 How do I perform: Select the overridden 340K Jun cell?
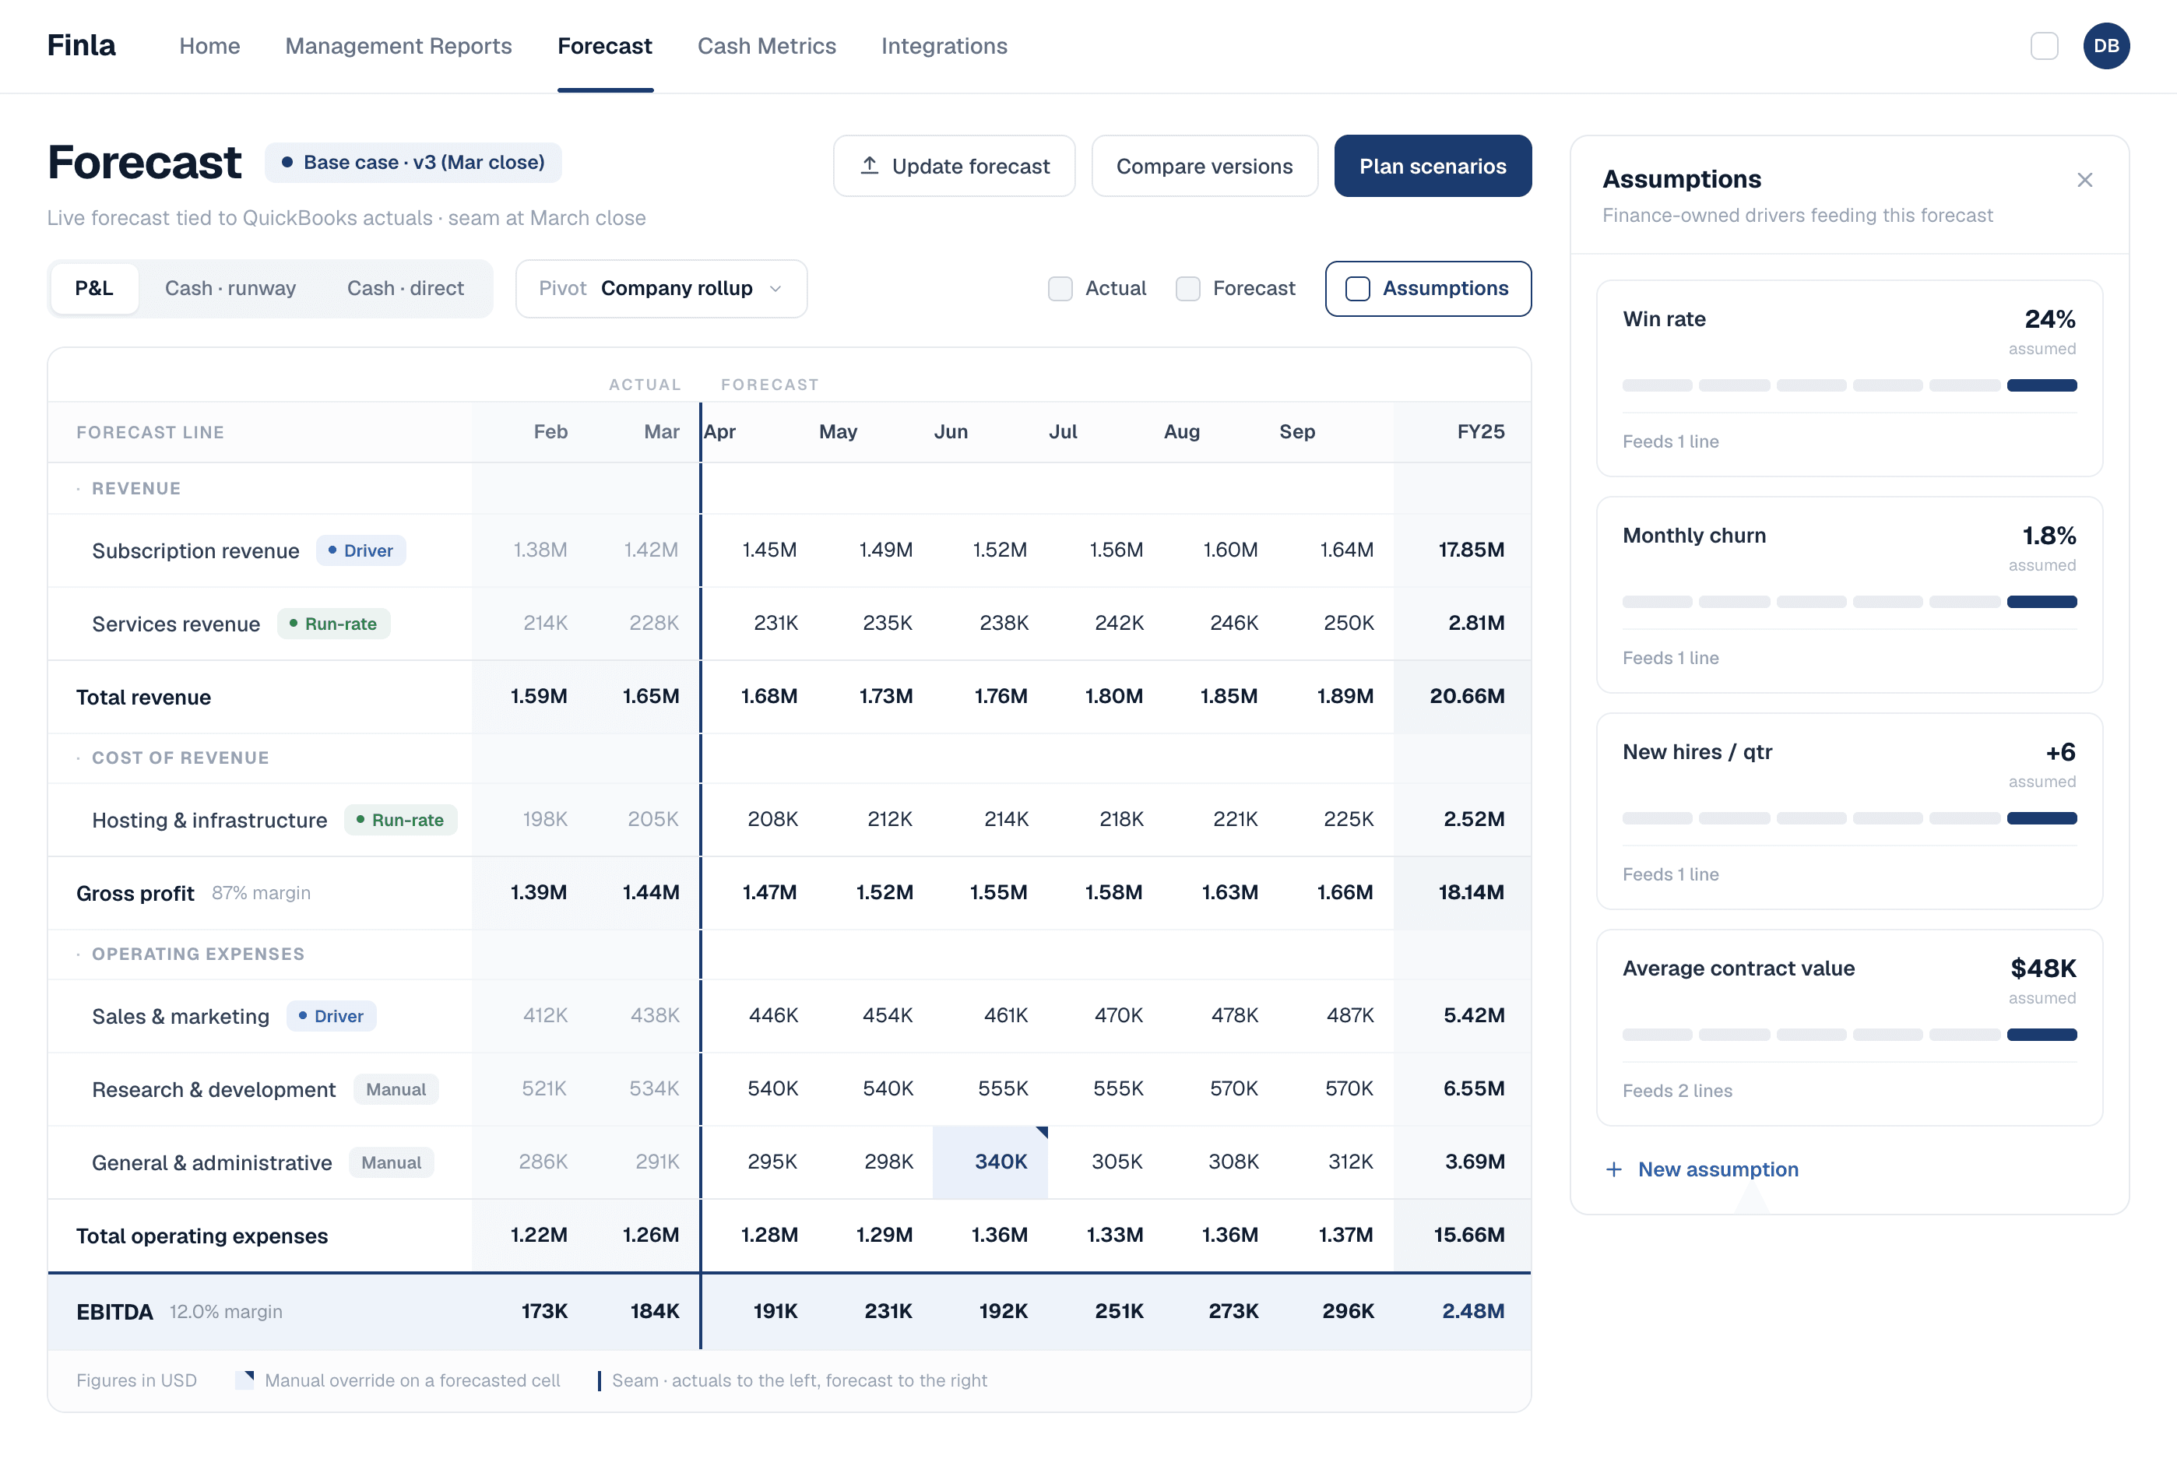(991, 1162)
